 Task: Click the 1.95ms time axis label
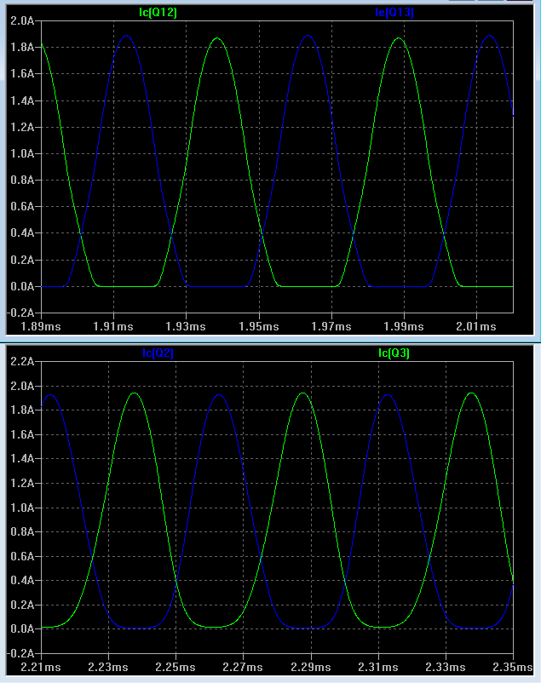click(259, 326)
